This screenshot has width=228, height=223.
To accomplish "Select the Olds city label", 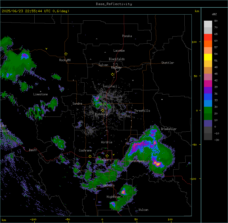I will [103, 104].
